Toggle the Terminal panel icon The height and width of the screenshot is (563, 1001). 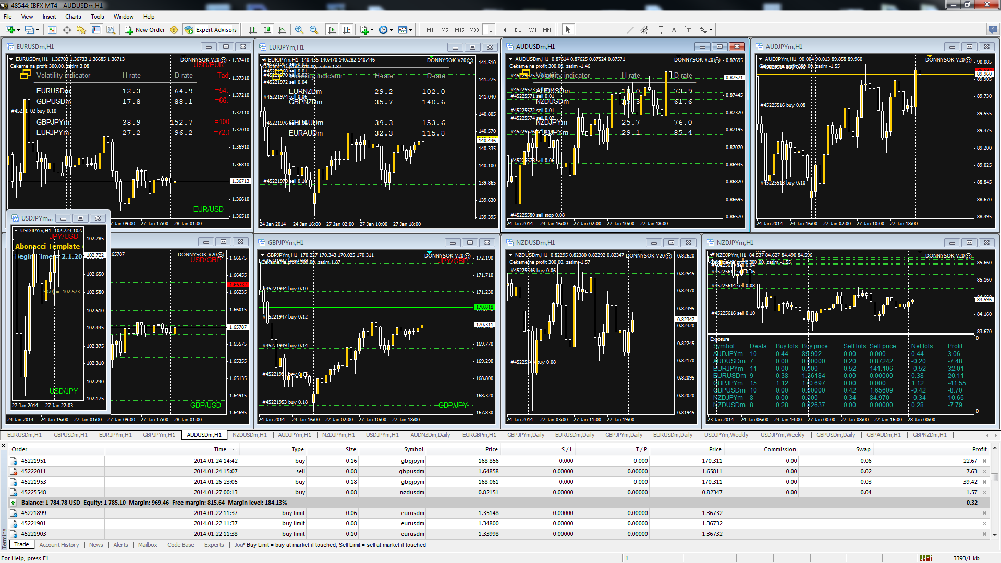coord(96,30)
